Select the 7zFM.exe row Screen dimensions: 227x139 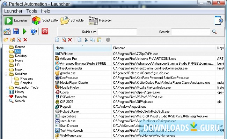click(x=139, y=54)
